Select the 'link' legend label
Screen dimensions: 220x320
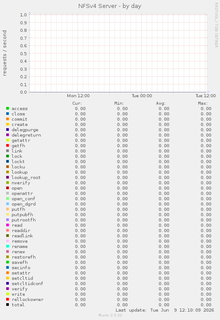[x=17, y=151]
